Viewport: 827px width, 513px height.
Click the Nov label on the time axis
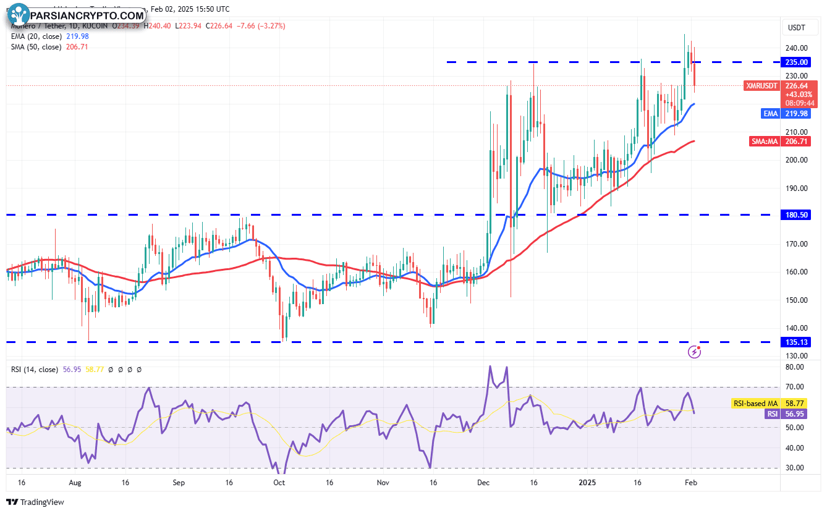click(383, 483)
